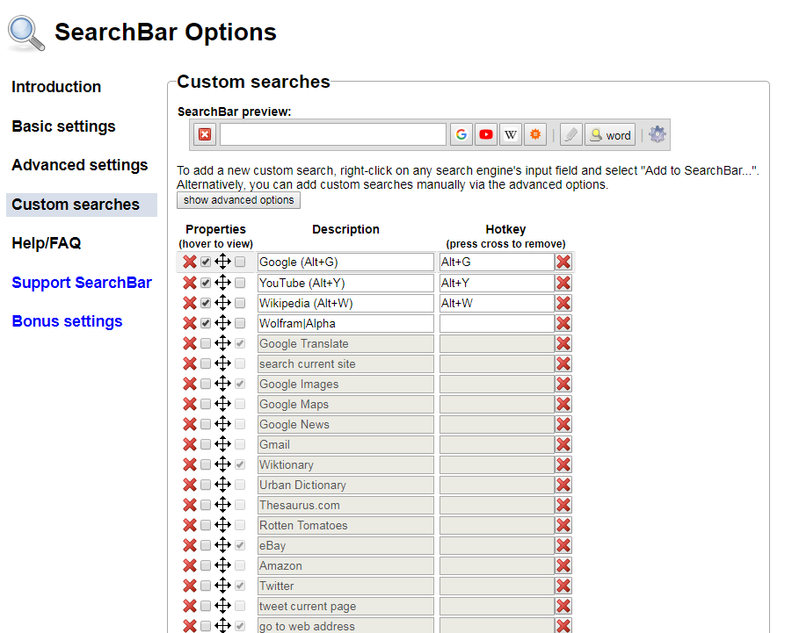Delete the Twitter search row

tap(190, 585)
